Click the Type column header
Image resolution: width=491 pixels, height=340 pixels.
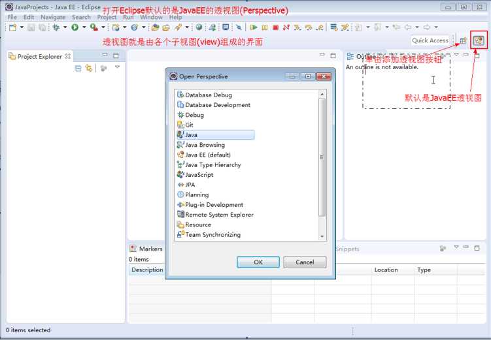click(435, 270)
